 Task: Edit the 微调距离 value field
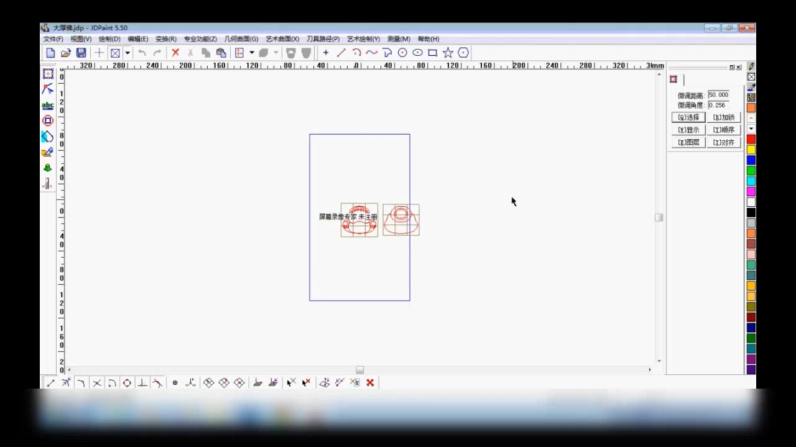718,95
